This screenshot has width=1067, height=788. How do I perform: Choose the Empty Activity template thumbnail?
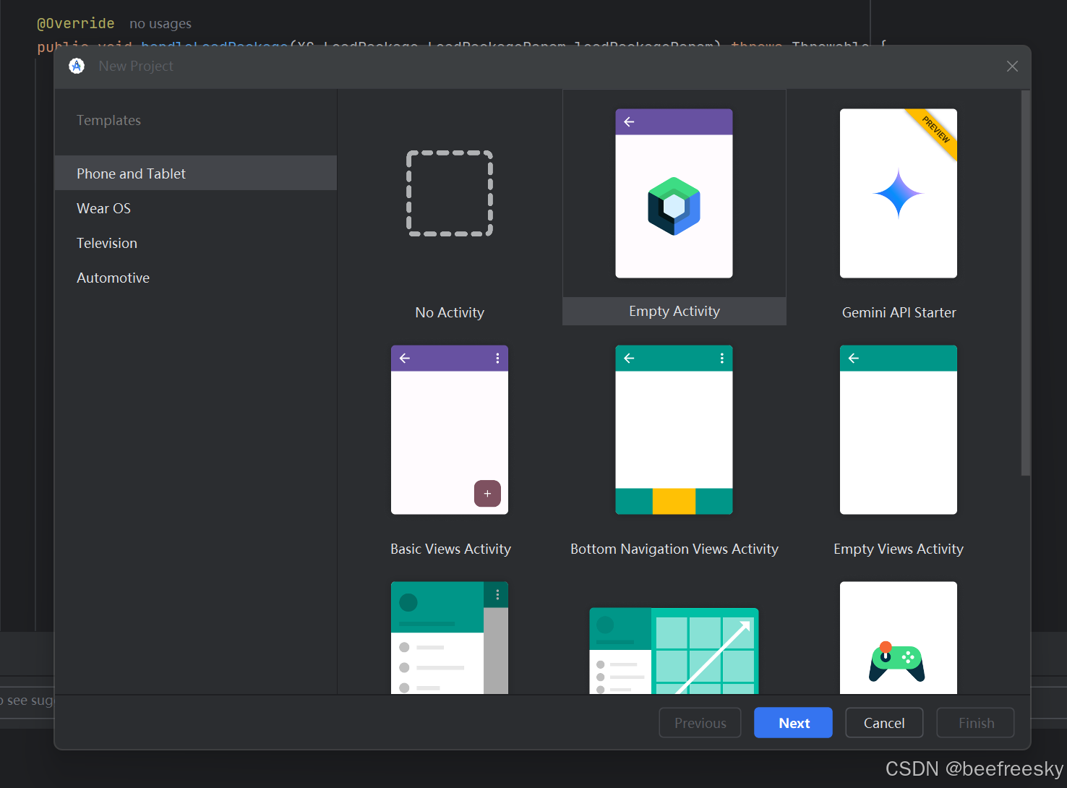(x=674, y=193)
